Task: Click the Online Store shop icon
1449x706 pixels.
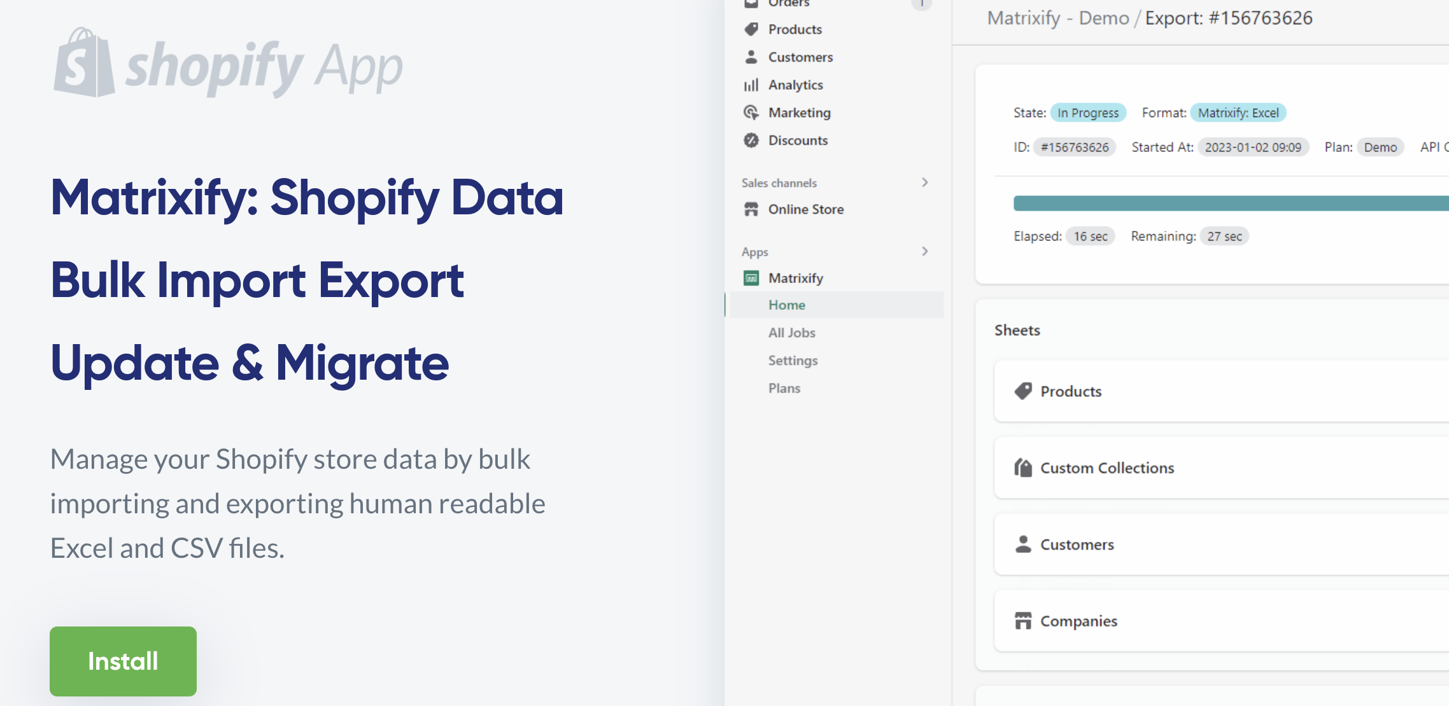Action: coord(751,209)
